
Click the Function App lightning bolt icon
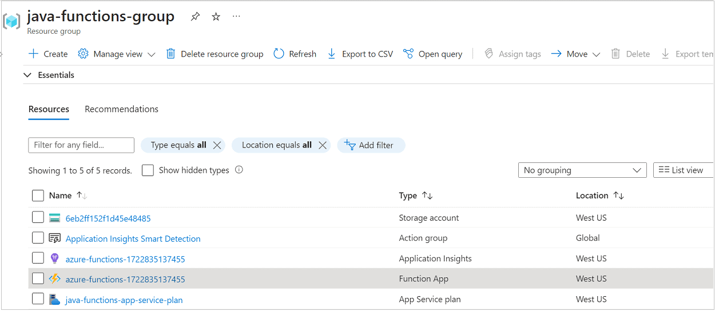click(54, 279)
